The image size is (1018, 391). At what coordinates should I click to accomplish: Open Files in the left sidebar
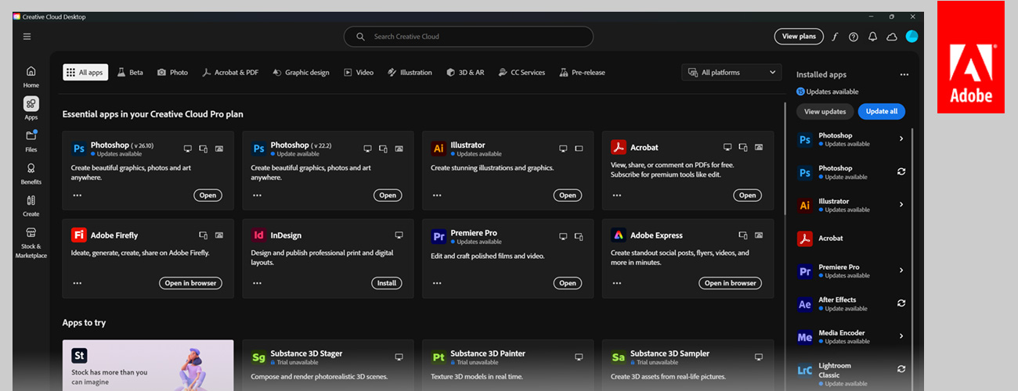pyautogui.click(x=31, y=140)
